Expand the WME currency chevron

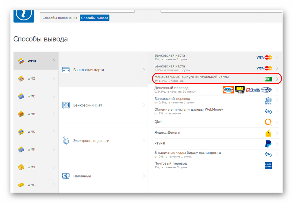pos(54,96)
